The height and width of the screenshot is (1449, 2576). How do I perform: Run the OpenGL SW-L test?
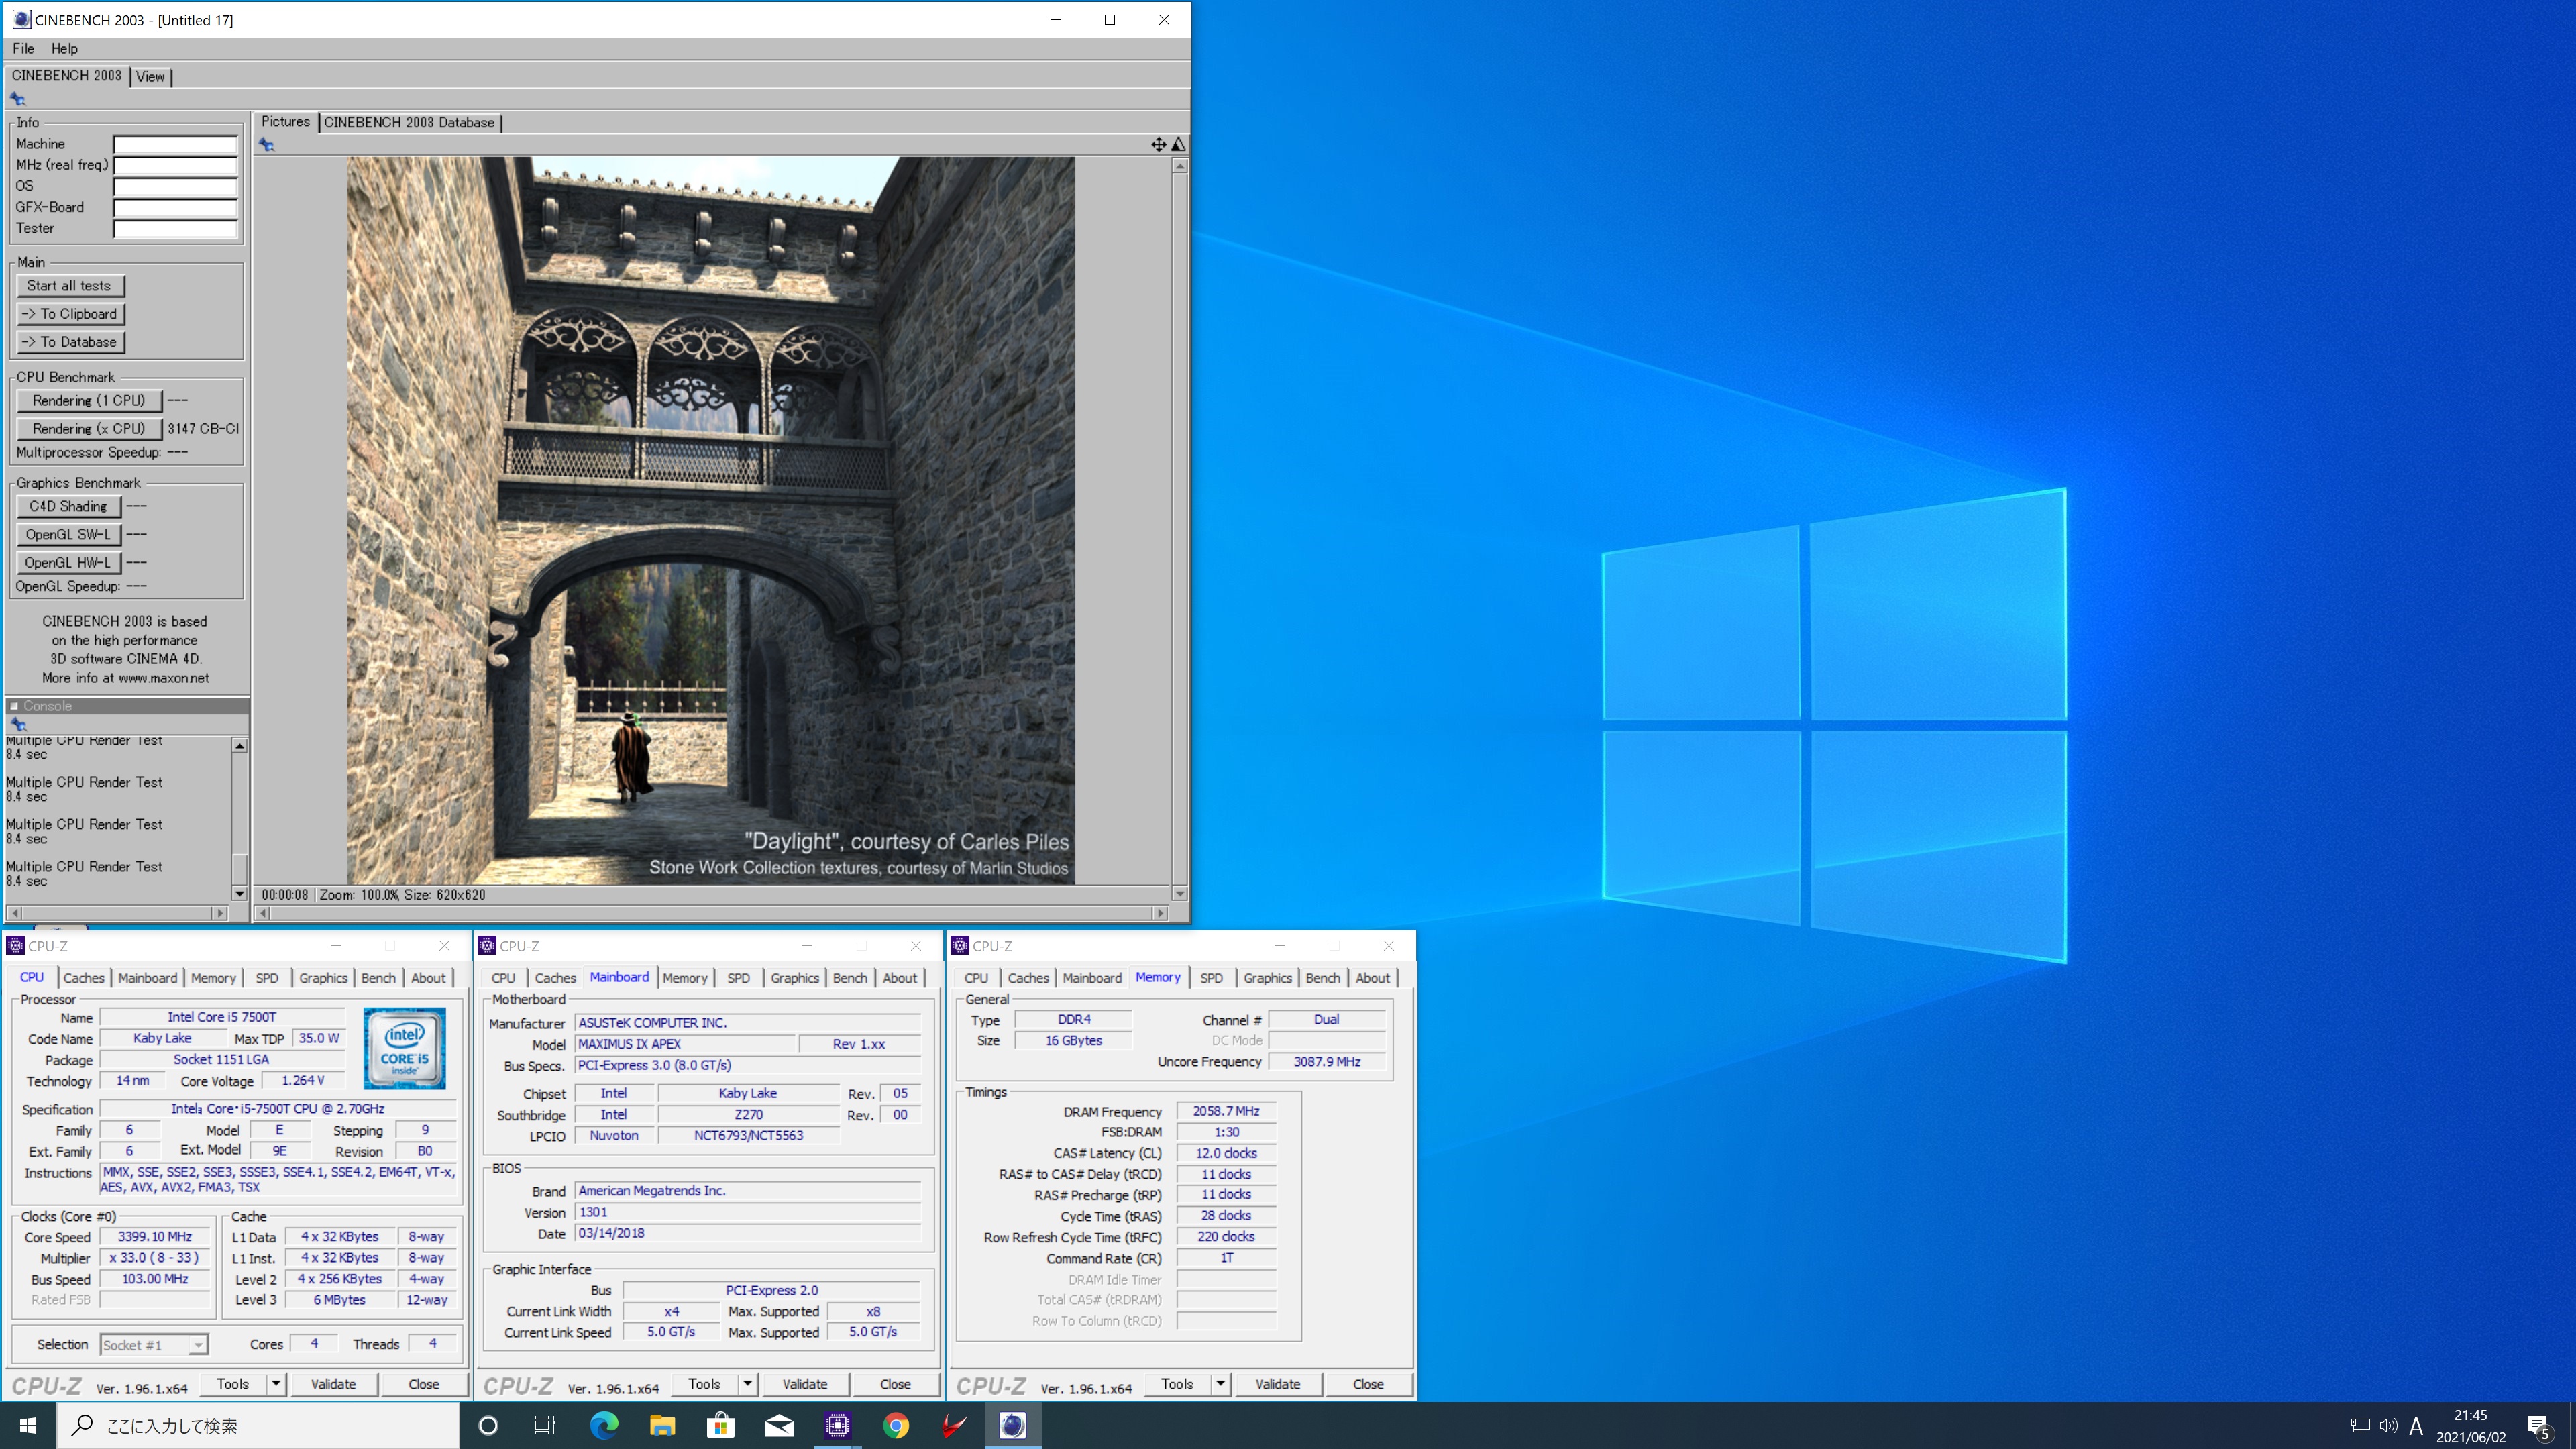(x=68, y=535)
